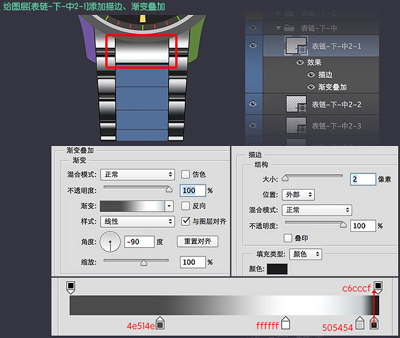This screenshot has width=400, height=338.
Task: Hide the 表链-下-中2-1 layer
Action: [253, 46]
